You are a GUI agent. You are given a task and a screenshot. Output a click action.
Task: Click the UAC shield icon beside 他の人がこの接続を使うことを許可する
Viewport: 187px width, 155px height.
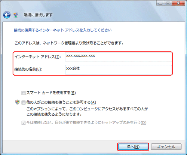pos(17,102)
